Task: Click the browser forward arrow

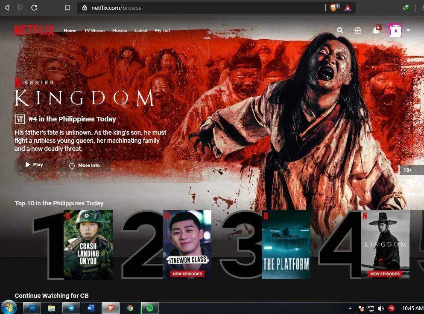Action: pyautogui.click(x=20, y=8)
